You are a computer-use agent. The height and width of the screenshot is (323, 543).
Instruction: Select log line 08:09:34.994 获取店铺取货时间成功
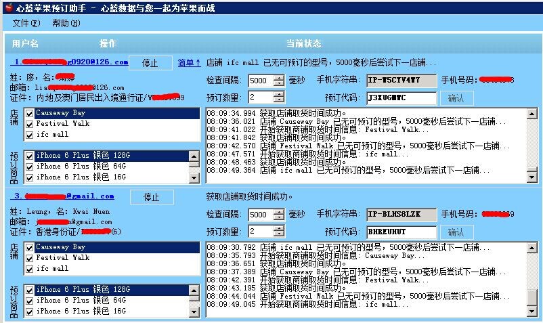[x=276, y=113]
